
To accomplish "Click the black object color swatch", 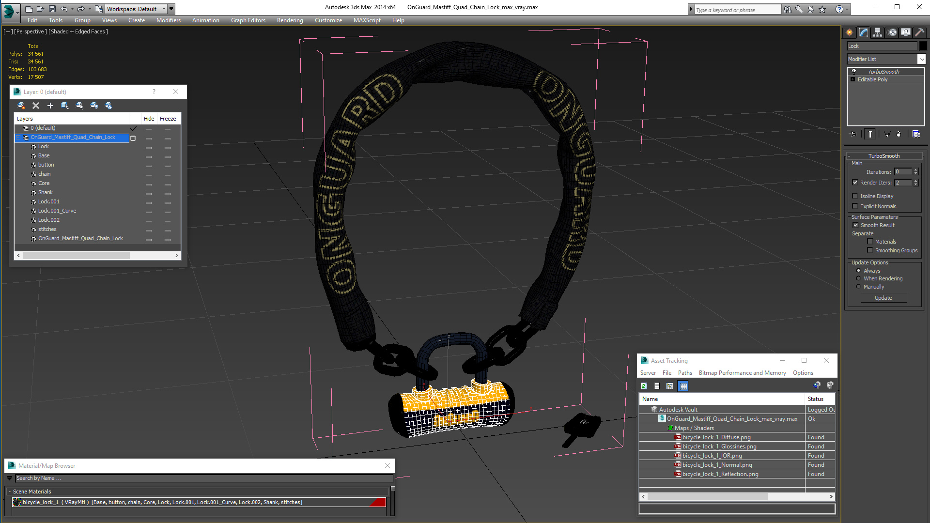I will coord(923,46).
